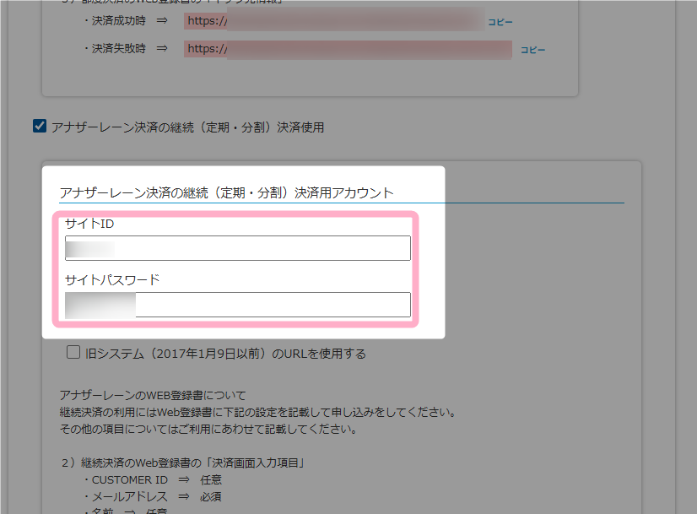The height and width of the screenshot is (514, 697).
Task: Click the 決済用アカウント section heading
Action: (x=226, y=192)
